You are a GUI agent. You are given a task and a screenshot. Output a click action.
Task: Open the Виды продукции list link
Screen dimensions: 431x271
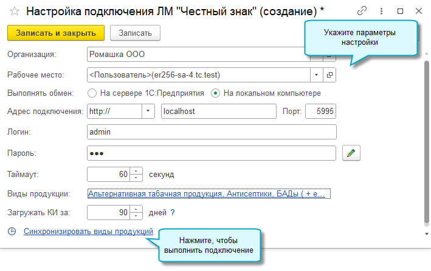[207, 194]
